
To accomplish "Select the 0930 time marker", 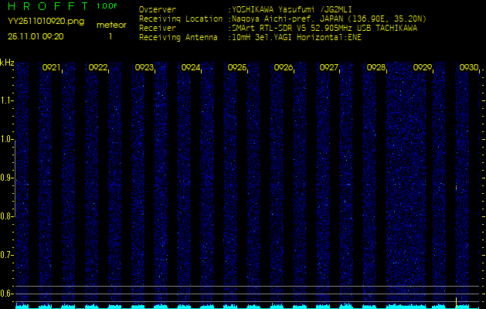I will (468, 68).
